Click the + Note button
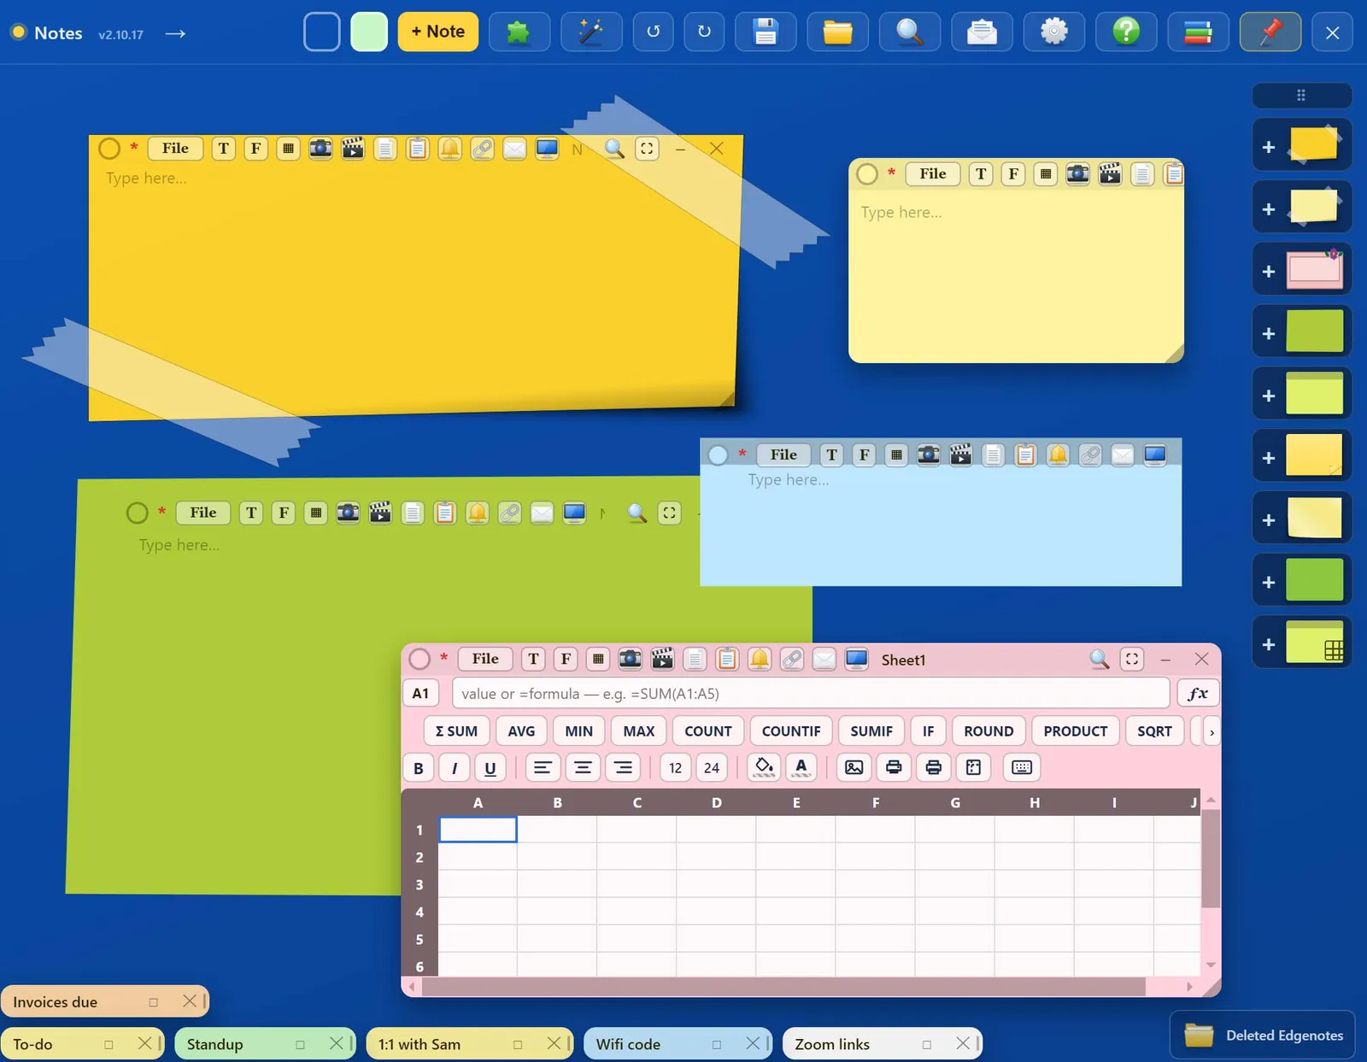Viewport: 1367px width, 1062px height. [438, 32]
